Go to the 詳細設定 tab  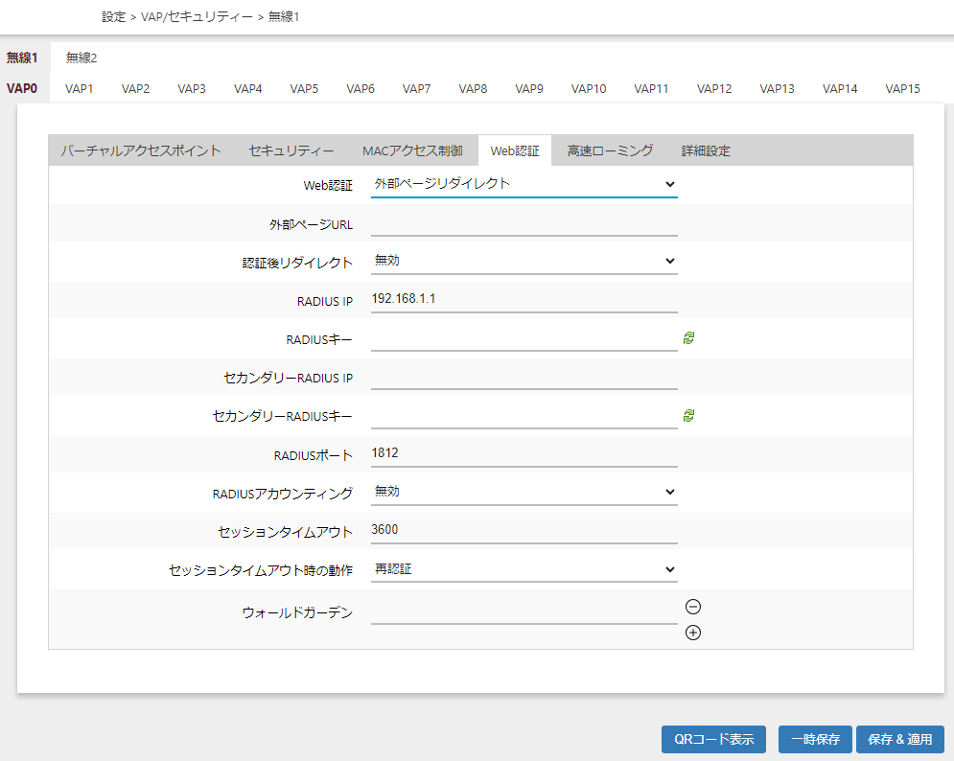pos(706,150)
